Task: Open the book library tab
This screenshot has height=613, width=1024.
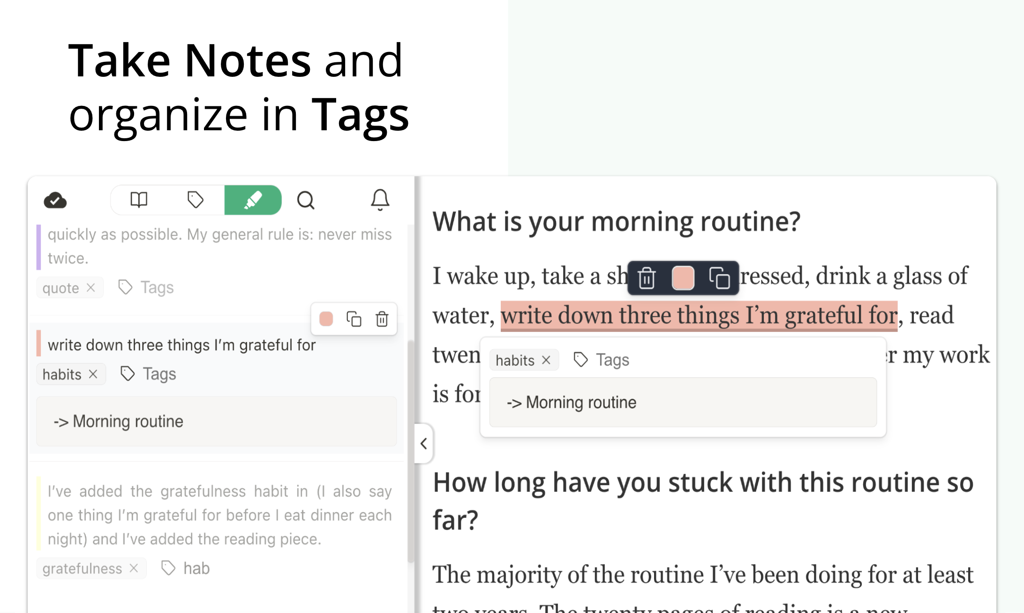Action: [139, 200]
